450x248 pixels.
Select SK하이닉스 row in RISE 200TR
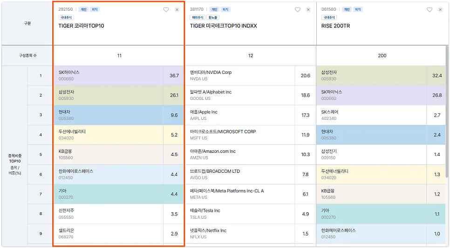[381, 95]
